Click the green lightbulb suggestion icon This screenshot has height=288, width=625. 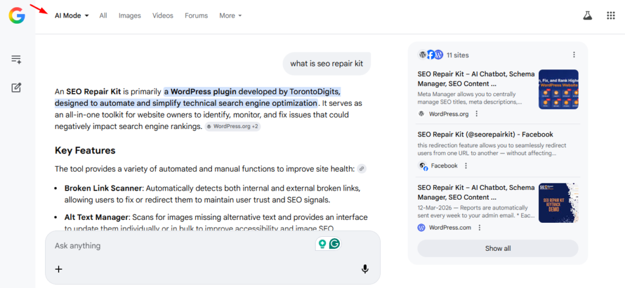tap(322, 244)
